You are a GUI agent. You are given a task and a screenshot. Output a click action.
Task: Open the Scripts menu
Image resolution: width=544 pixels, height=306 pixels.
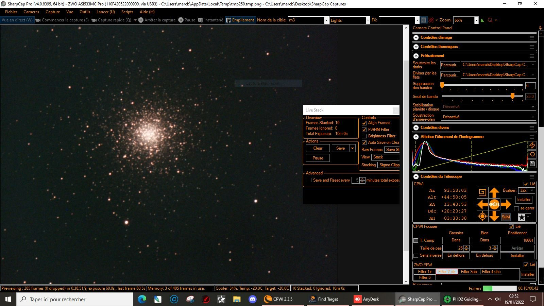127,12
